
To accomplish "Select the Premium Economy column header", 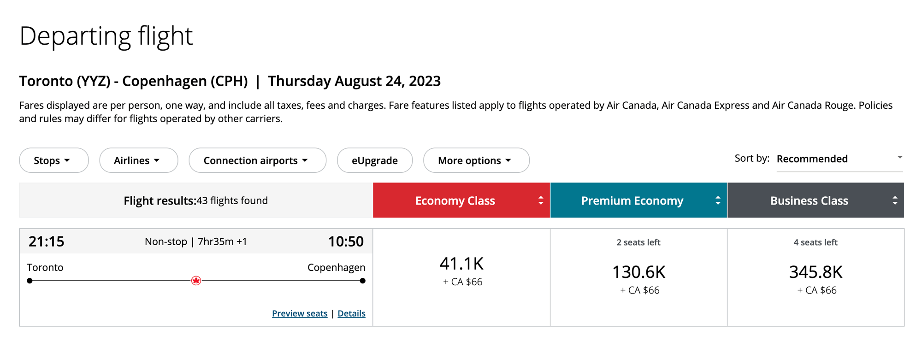I will point(632,200).
